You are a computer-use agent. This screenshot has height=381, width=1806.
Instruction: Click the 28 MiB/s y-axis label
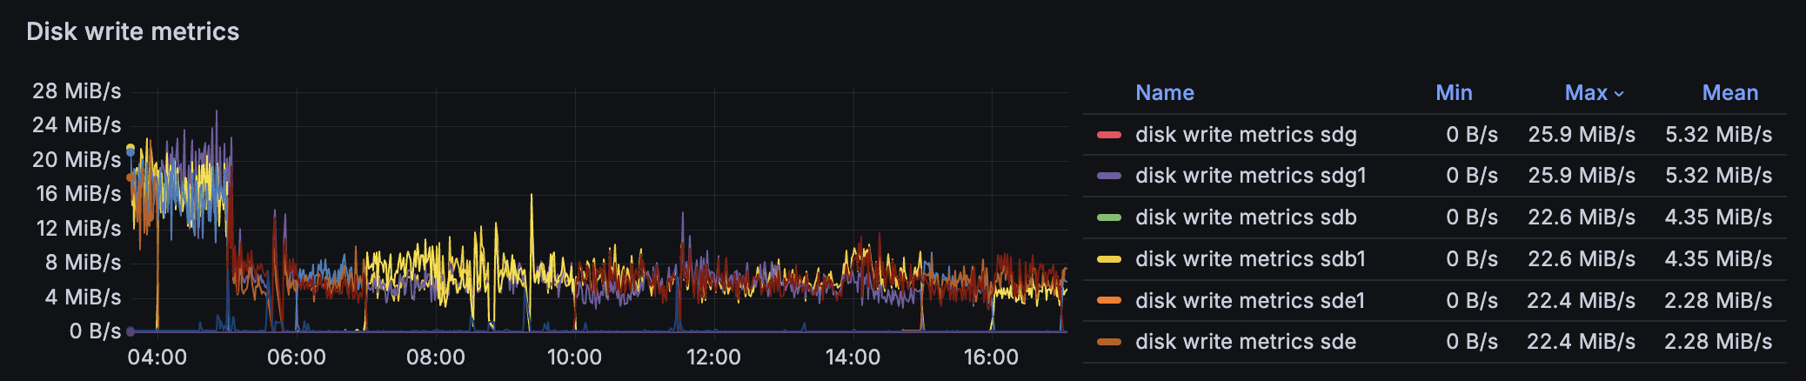click(77, 91)
